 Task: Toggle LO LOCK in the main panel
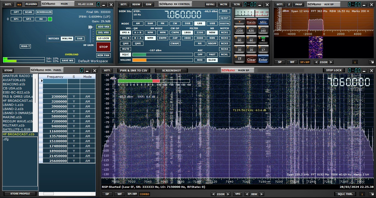(103, 38)
